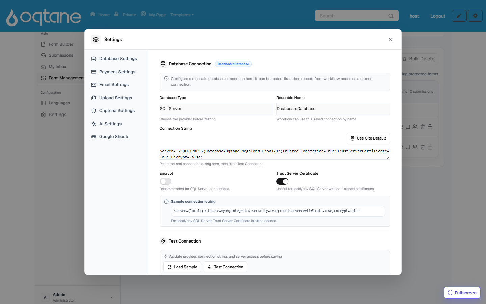Open the Templates dropdown menu
This screenshot has width=486, height=304.
click(x=182, y=15)
